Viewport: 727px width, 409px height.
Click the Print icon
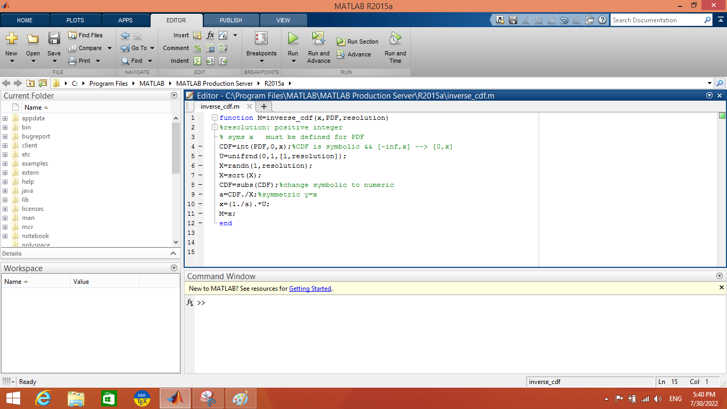click(x=73, y=61)
